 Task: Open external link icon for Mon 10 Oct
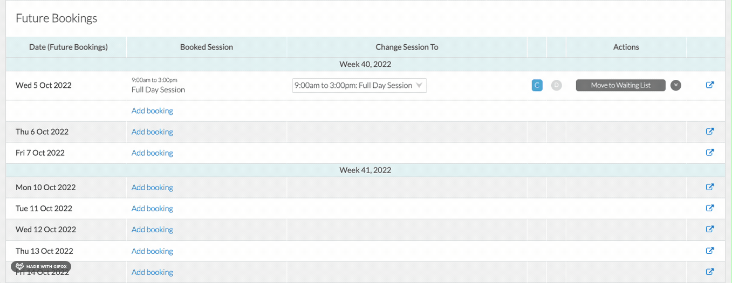pos(710,187)
